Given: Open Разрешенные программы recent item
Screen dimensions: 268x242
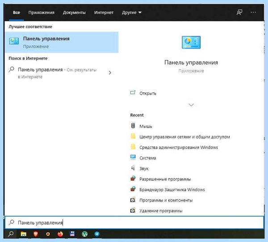Looking at the screenshot, I should [x=165, y=179].
